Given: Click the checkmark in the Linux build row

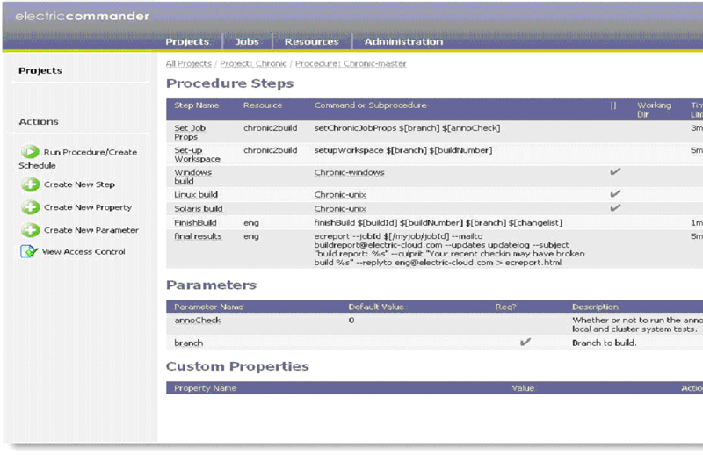Looking at the screenshot, I should tap(615, 193).
